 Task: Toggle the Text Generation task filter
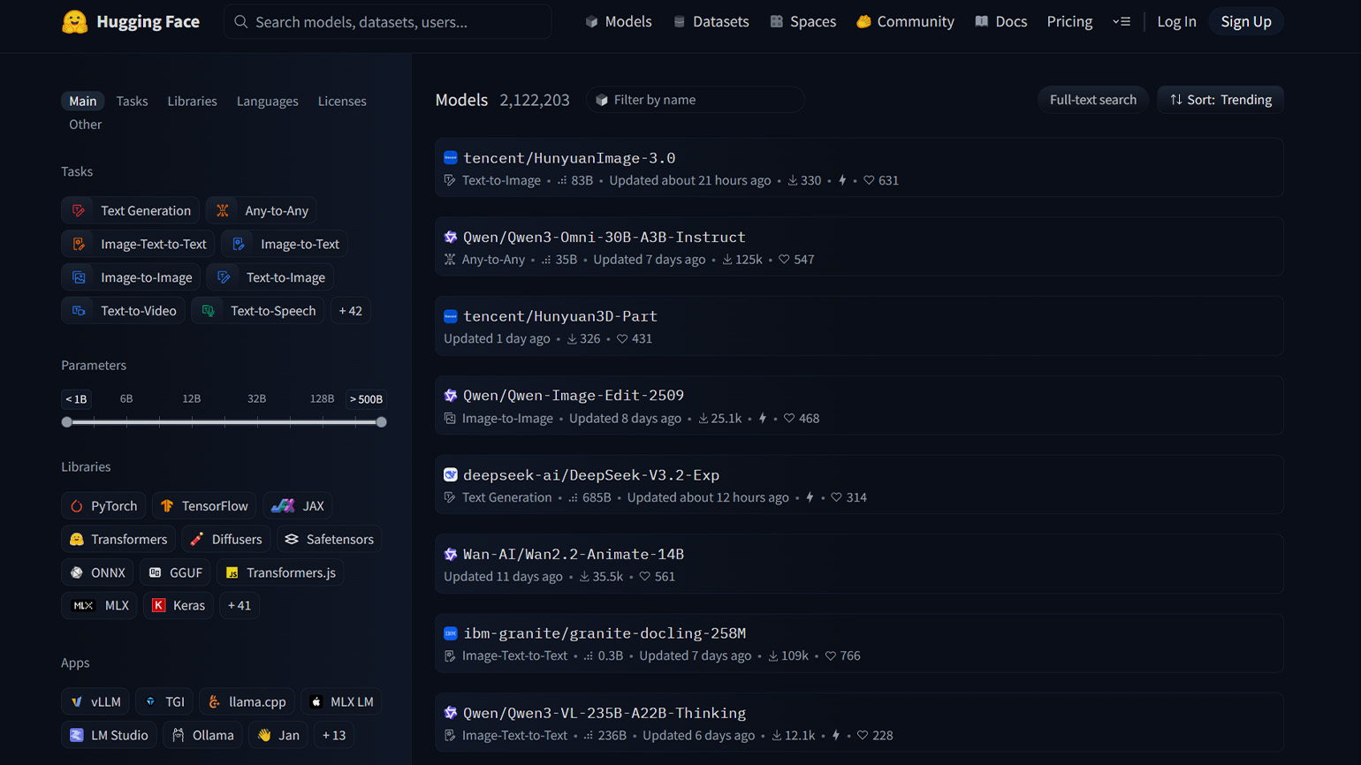pyautogui.click(x=131, y=211)
